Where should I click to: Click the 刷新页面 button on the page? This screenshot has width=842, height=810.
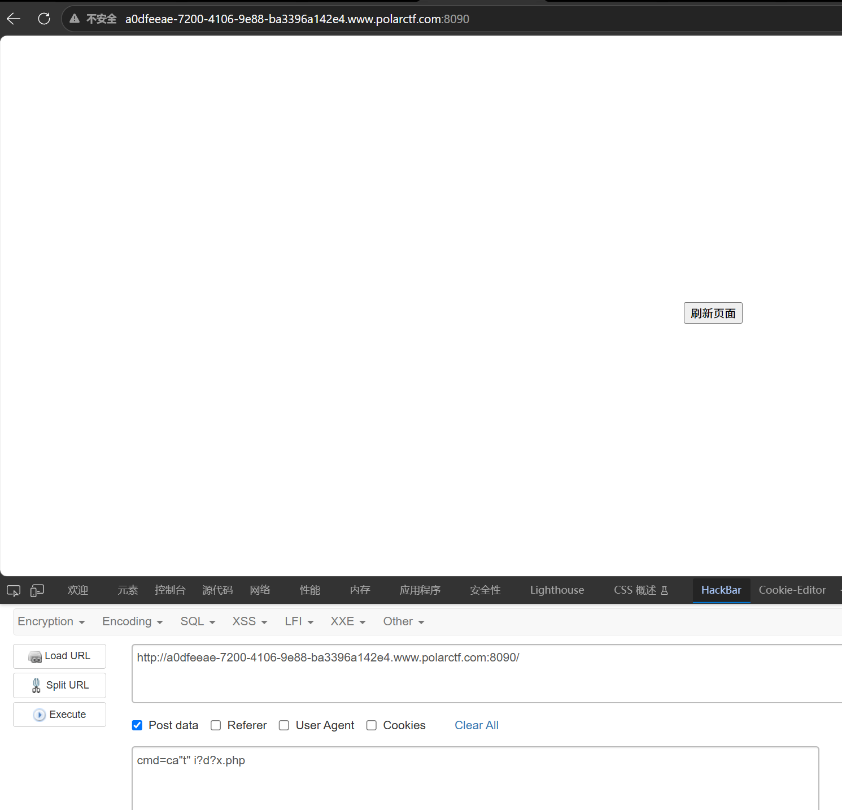[x=713, y=313]
